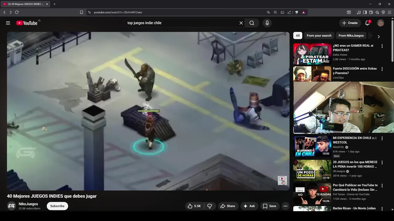This screenshot has height=221, width=394.
Task: Go back in browser history
Action: [x=4, y=12]
